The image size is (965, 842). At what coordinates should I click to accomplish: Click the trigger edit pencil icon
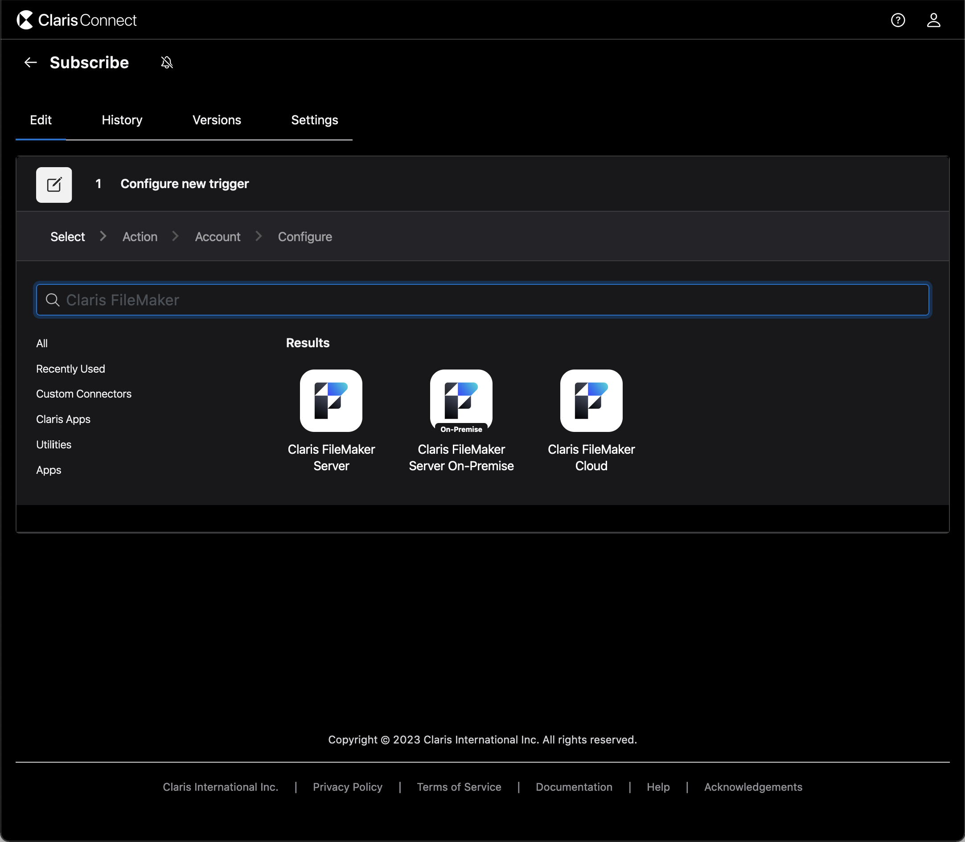54,185
